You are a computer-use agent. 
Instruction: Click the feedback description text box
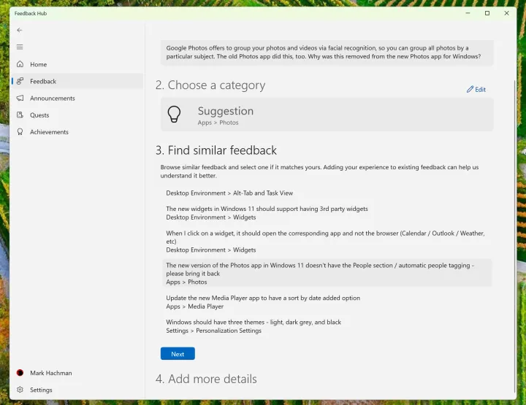pyautogui.click(x=326, y=53)
